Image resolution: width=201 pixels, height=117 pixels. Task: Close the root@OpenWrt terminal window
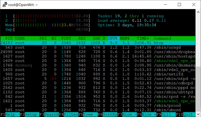pos(194,4)
